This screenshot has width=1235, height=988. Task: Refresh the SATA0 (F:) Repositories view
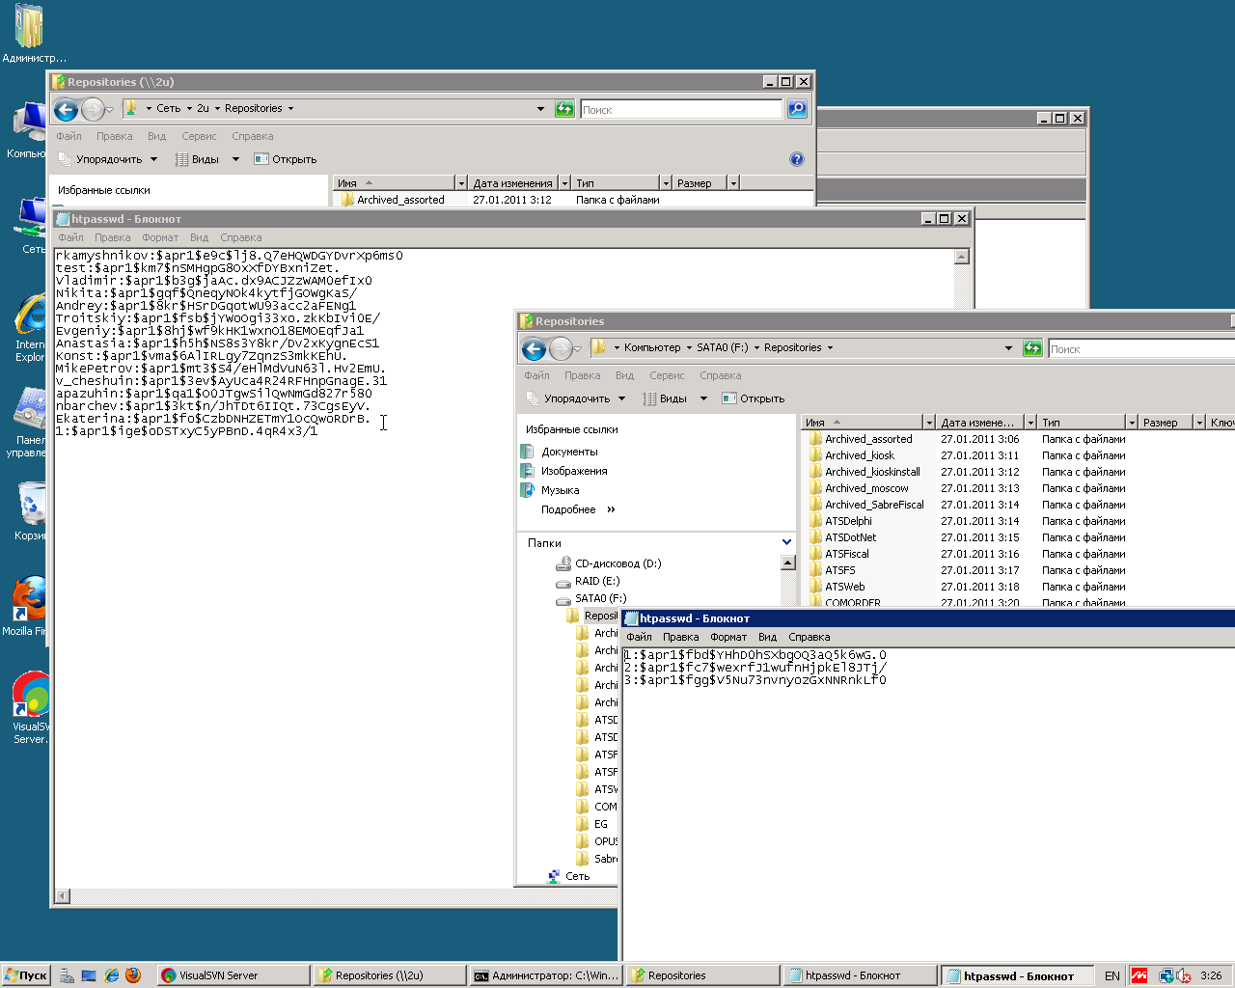tap(1032, 348)
